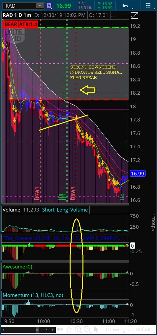157x335 pixels.
Task: Grab the chart scrollbar thumb
Action: point(37,329)
